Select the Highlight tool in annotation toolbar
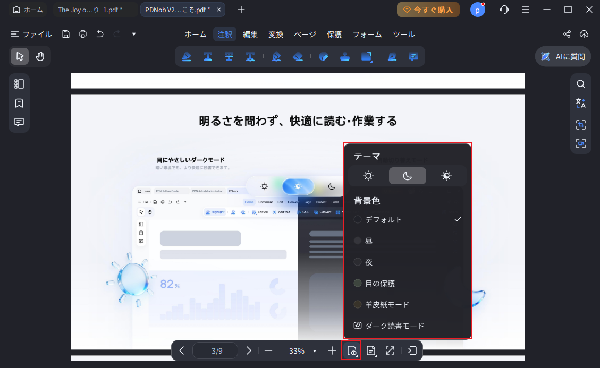Screen dimensions: 600x368 point(187,56)
